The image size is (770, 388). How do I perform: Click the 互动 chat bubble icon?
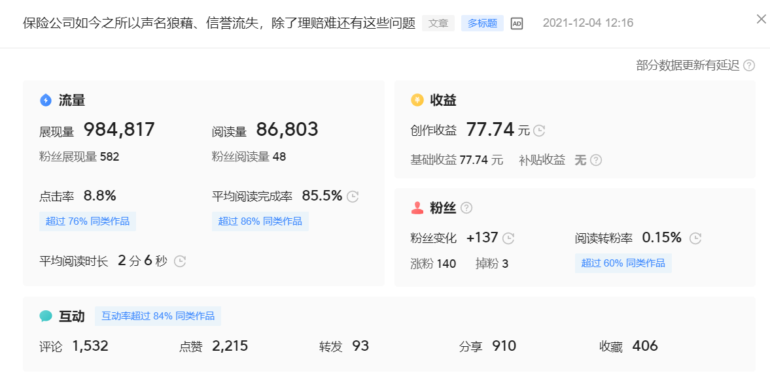pos(44,315)
